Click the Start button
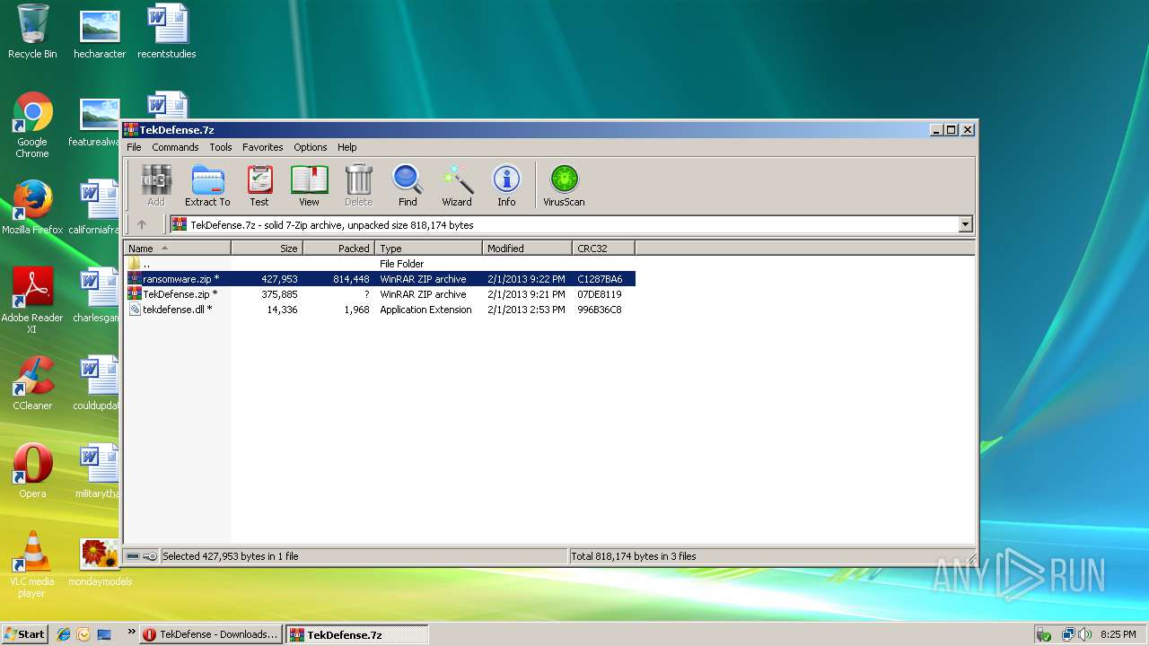Viewport: 1149px width, 646px height. pyautogui.click(x=25, y=634)
